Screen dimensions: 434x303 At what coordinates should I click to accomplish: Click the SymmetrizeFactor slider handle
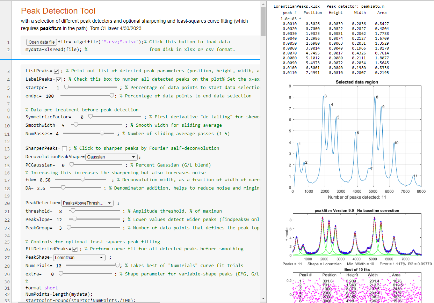coord(91,117)
